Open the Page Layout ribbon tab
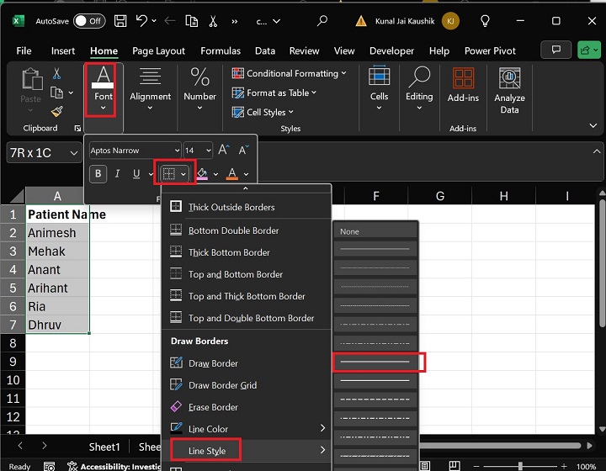 [158, 51]
